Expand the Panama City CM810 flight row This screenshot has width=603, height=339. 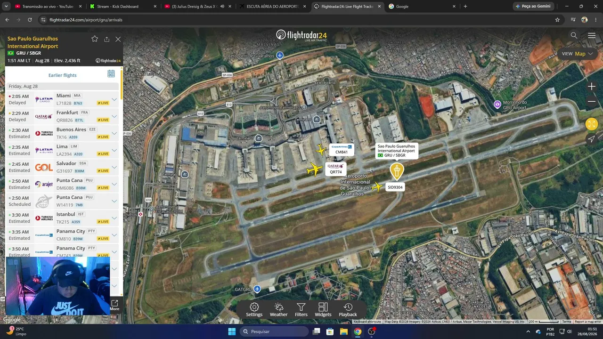114,235
